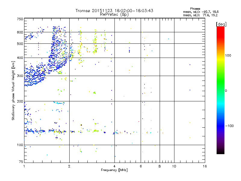Click the "[deg]" colorbar unit label
The height and width of the screenshot is (181, 241).
(x=221, y=24)
